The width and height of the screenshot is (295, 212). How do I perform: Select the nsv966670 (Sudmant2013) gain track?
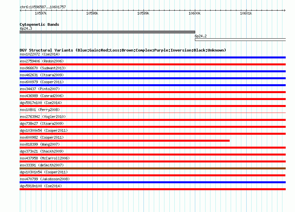pos(152,71)
